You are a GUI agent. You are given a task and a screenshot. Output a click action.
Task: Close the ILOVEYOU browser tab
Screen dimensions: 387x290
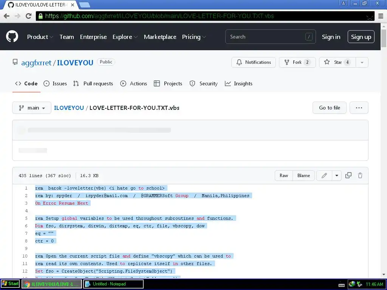click(73, 5)
